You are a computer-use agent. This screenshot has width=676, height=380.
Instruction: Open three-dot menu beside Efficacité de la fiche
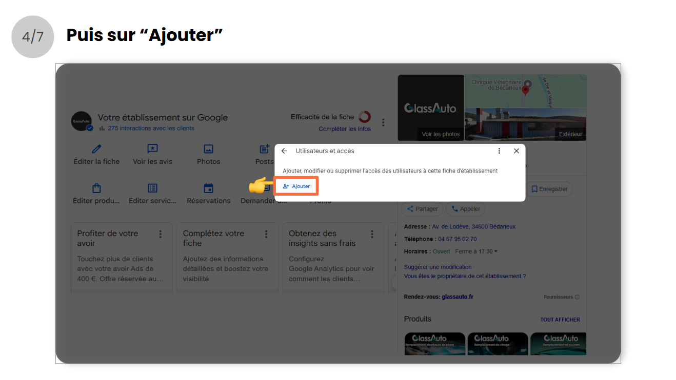(x=383, y=122)
